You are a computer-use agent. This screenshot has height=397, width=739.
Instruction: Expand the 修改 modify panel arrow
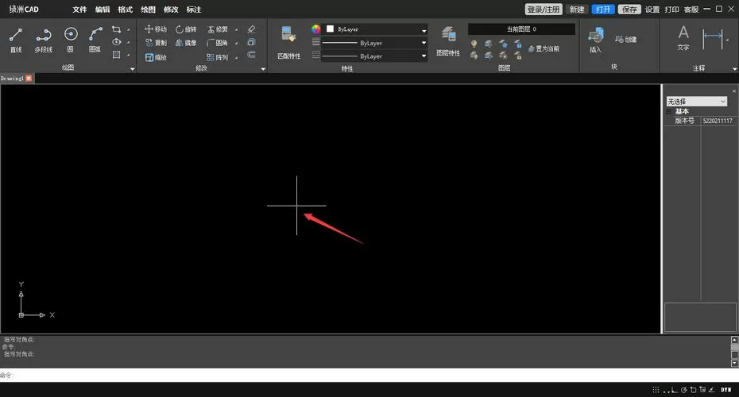pos(263,69)
